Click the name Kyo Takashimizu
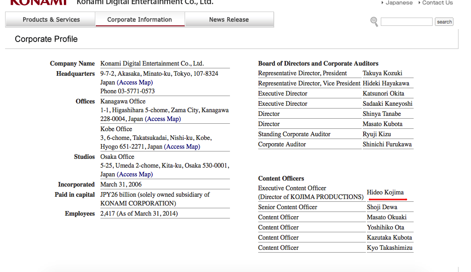The width and height of the screenshot is (471, 272). click(x=390, y=248)
